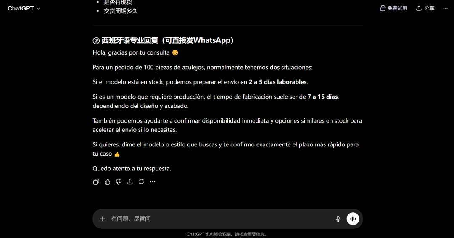Open the ChatGPT model selector dropdown

click(x=24, y=8)
